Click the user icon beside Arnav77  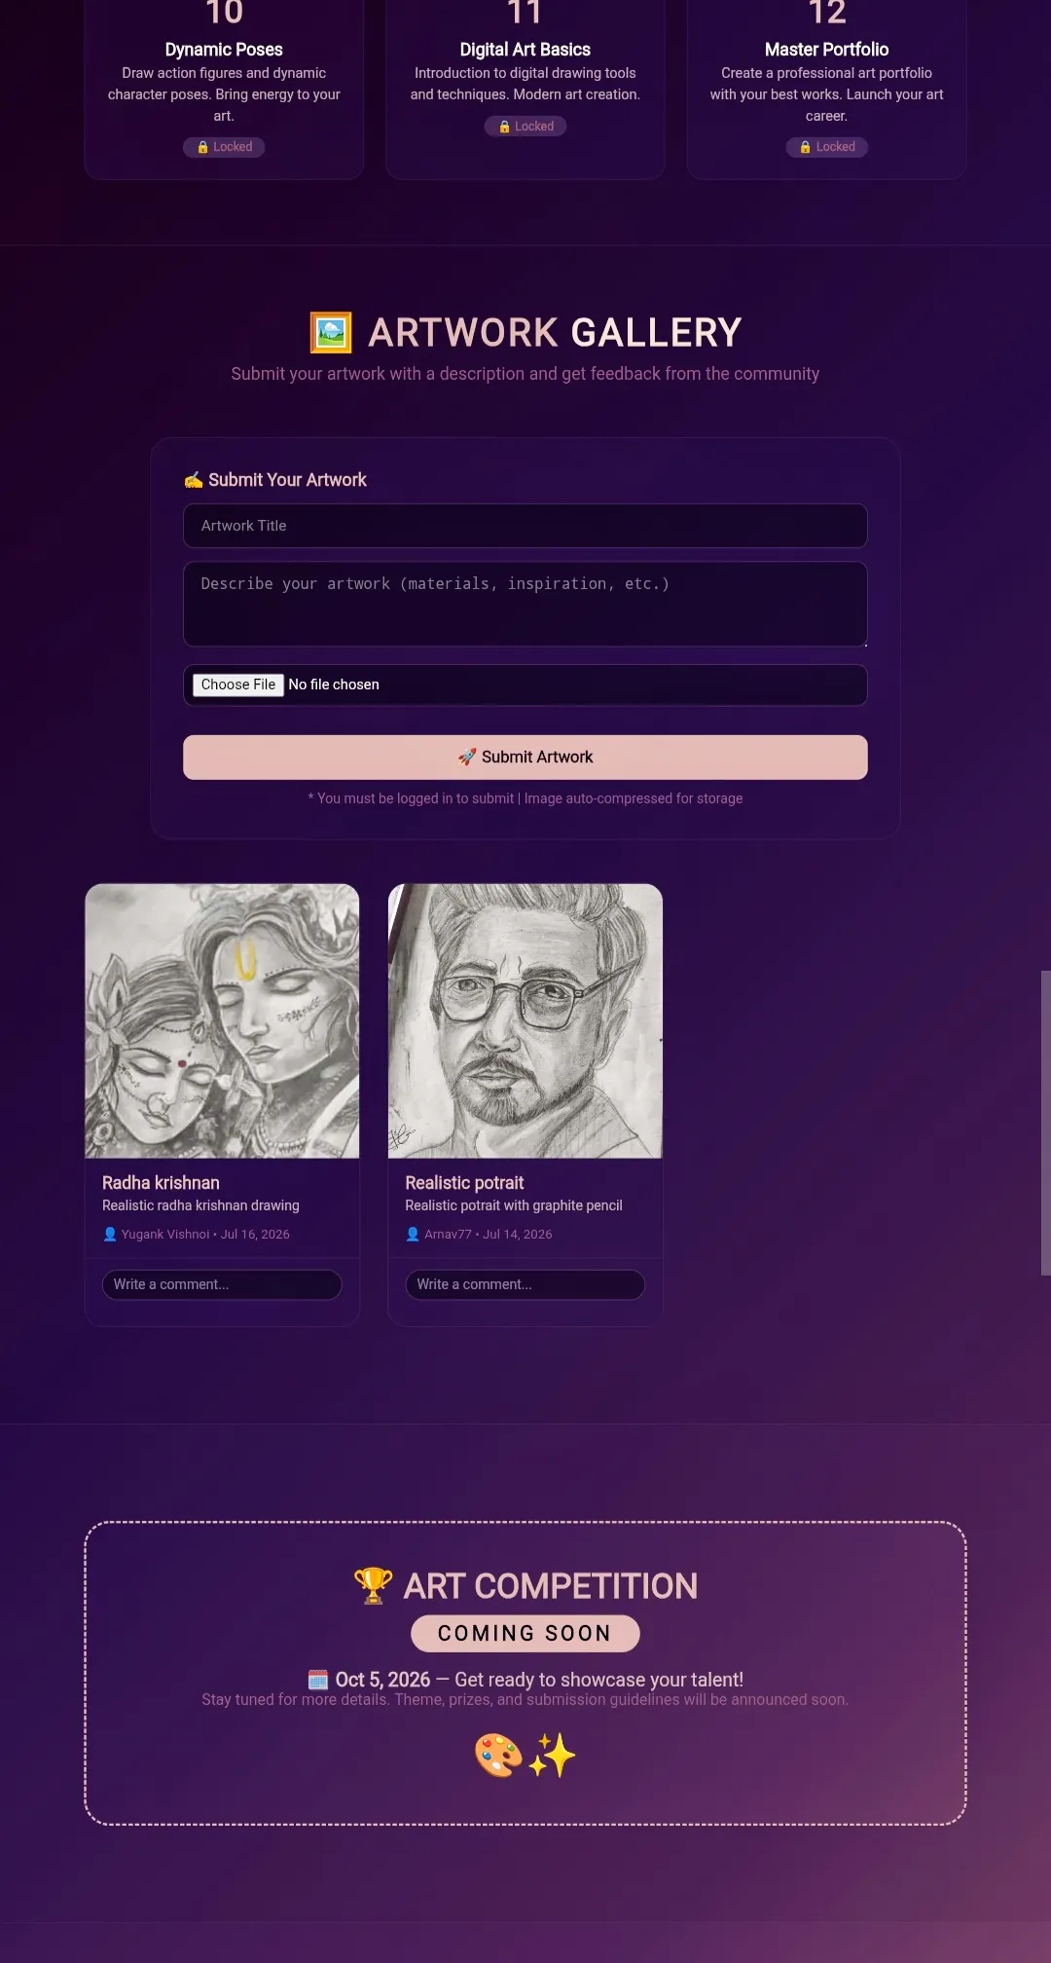(x=413, y=1234)
